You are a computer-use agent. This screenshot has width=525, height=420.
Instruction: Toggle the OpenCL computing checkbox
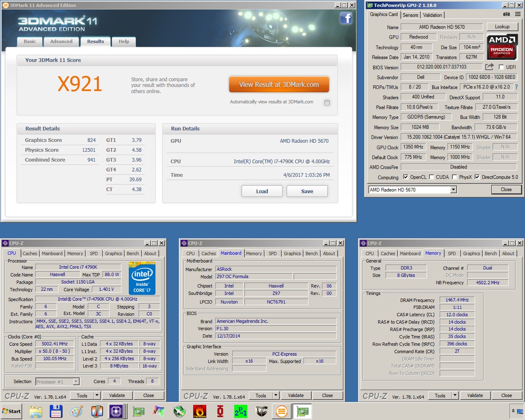[x=406, y=177]
